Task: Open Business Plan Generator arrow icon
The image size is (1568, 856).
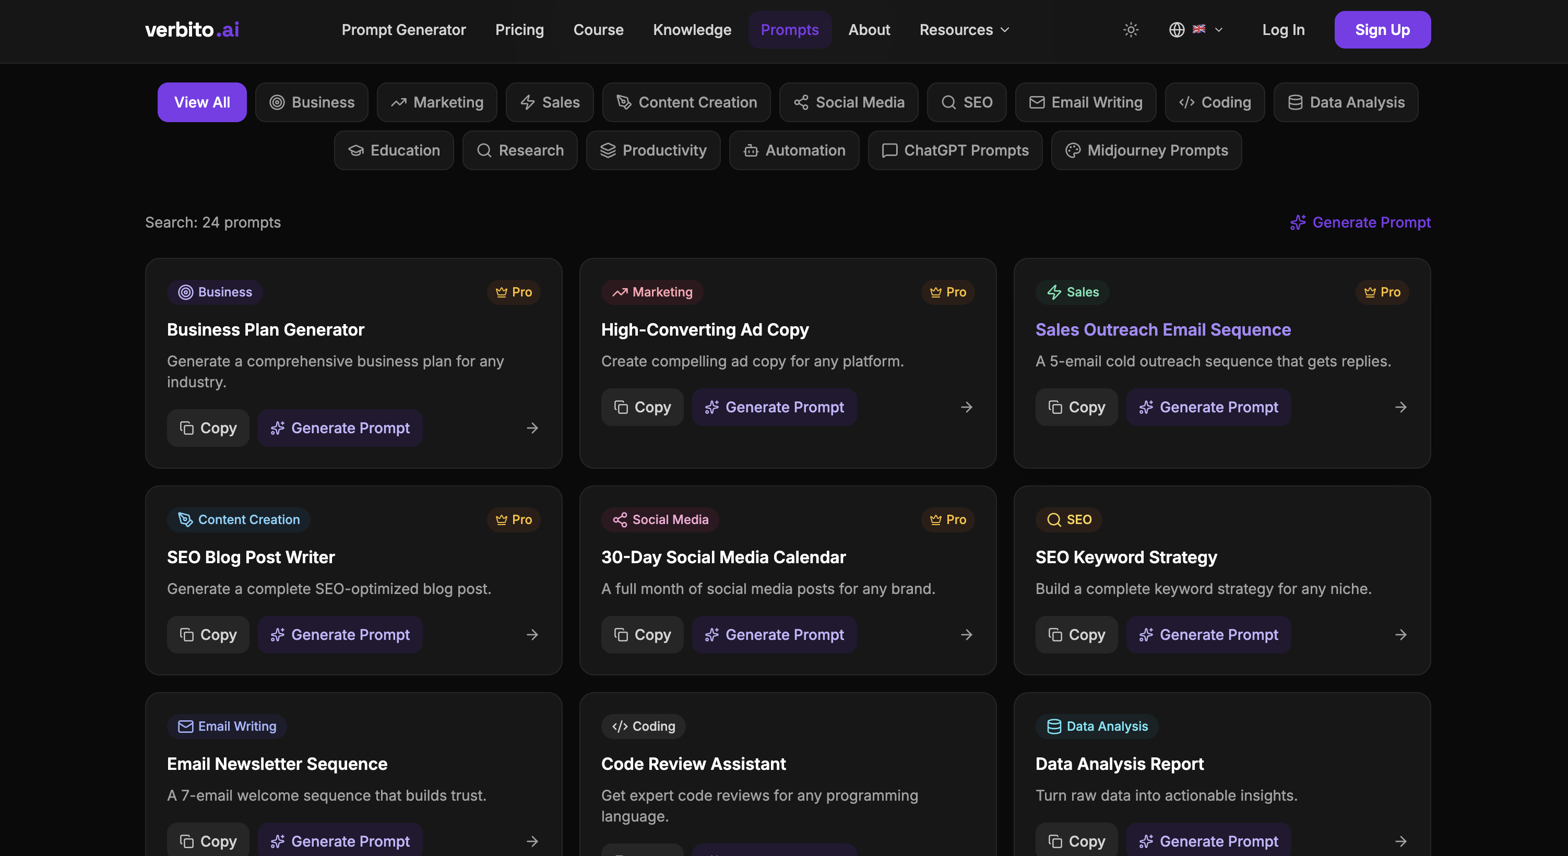Action: coord(532,428)
